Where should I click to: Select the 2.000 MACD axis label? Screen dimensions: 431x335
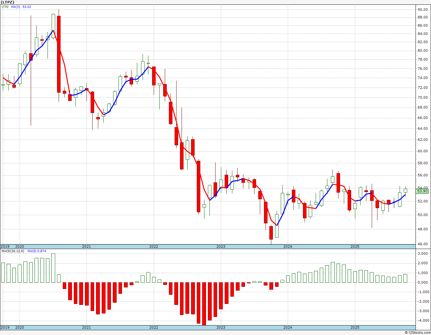pos(423,263)
